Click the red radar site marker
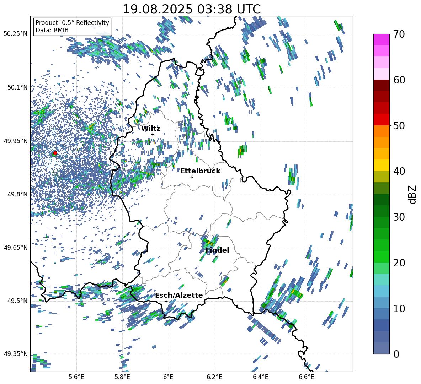Screen dimensions: 421x384 (55, 153)
